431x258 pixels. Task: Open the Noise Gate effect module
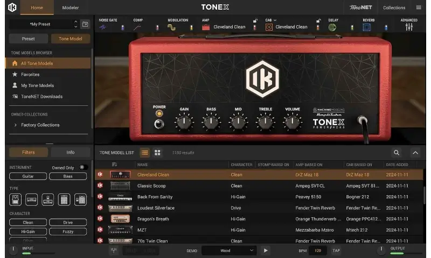[103, 27]
